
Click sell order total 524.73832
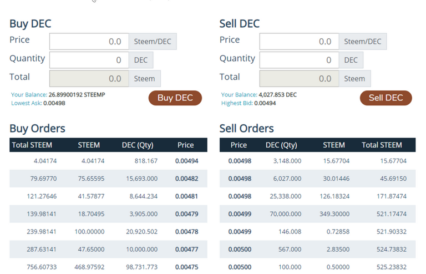392,249
